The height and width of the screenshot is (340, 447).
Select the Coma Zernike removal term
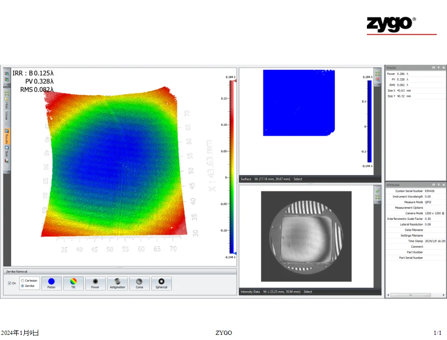point(139,283)
